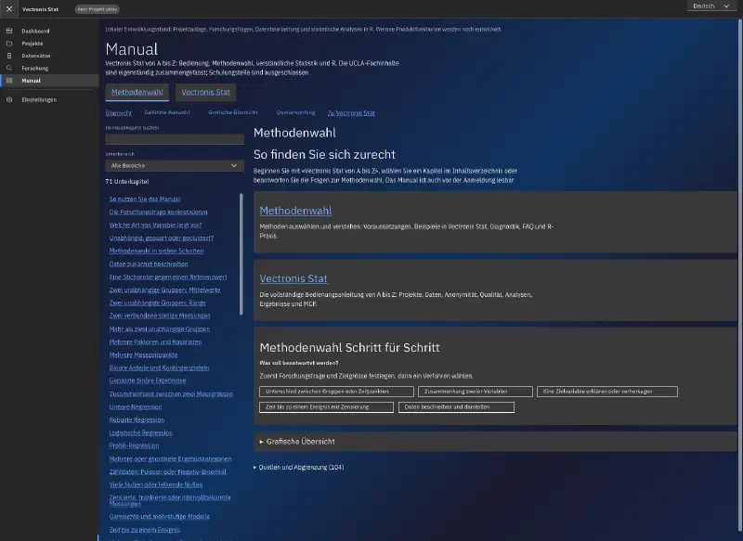The width and height of the screenshot is (743, 541).
Task: Choose Zeit bis zu einem Ereignis mit Zensierung
Action: point(327,407)
